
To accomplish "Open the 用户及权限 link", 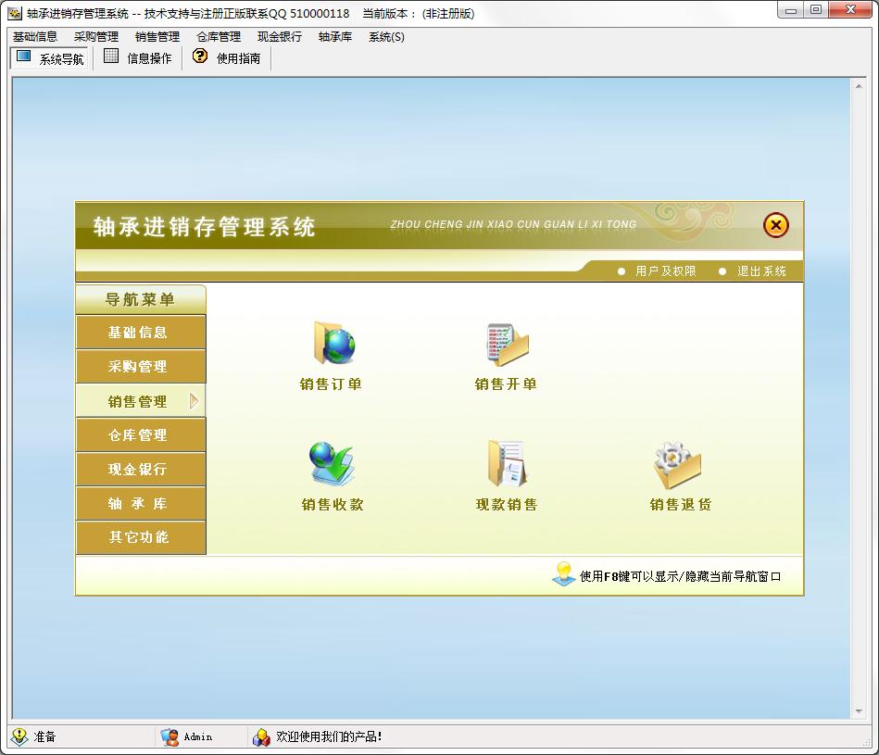I will click(x=665, y=271).
